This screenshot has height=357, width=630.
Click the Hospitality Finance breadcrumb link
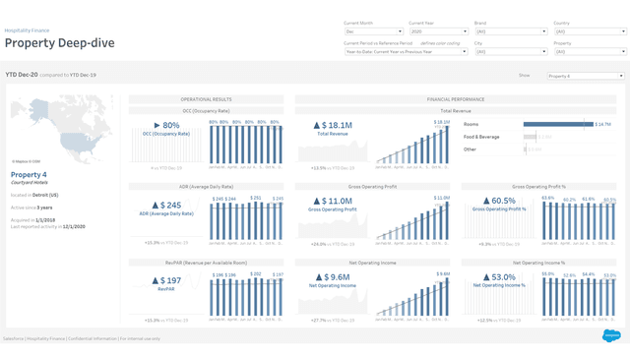(27, 30)
